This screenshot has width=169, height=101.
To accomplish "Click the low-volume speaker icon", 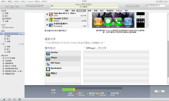I will [x=27, y=6].
